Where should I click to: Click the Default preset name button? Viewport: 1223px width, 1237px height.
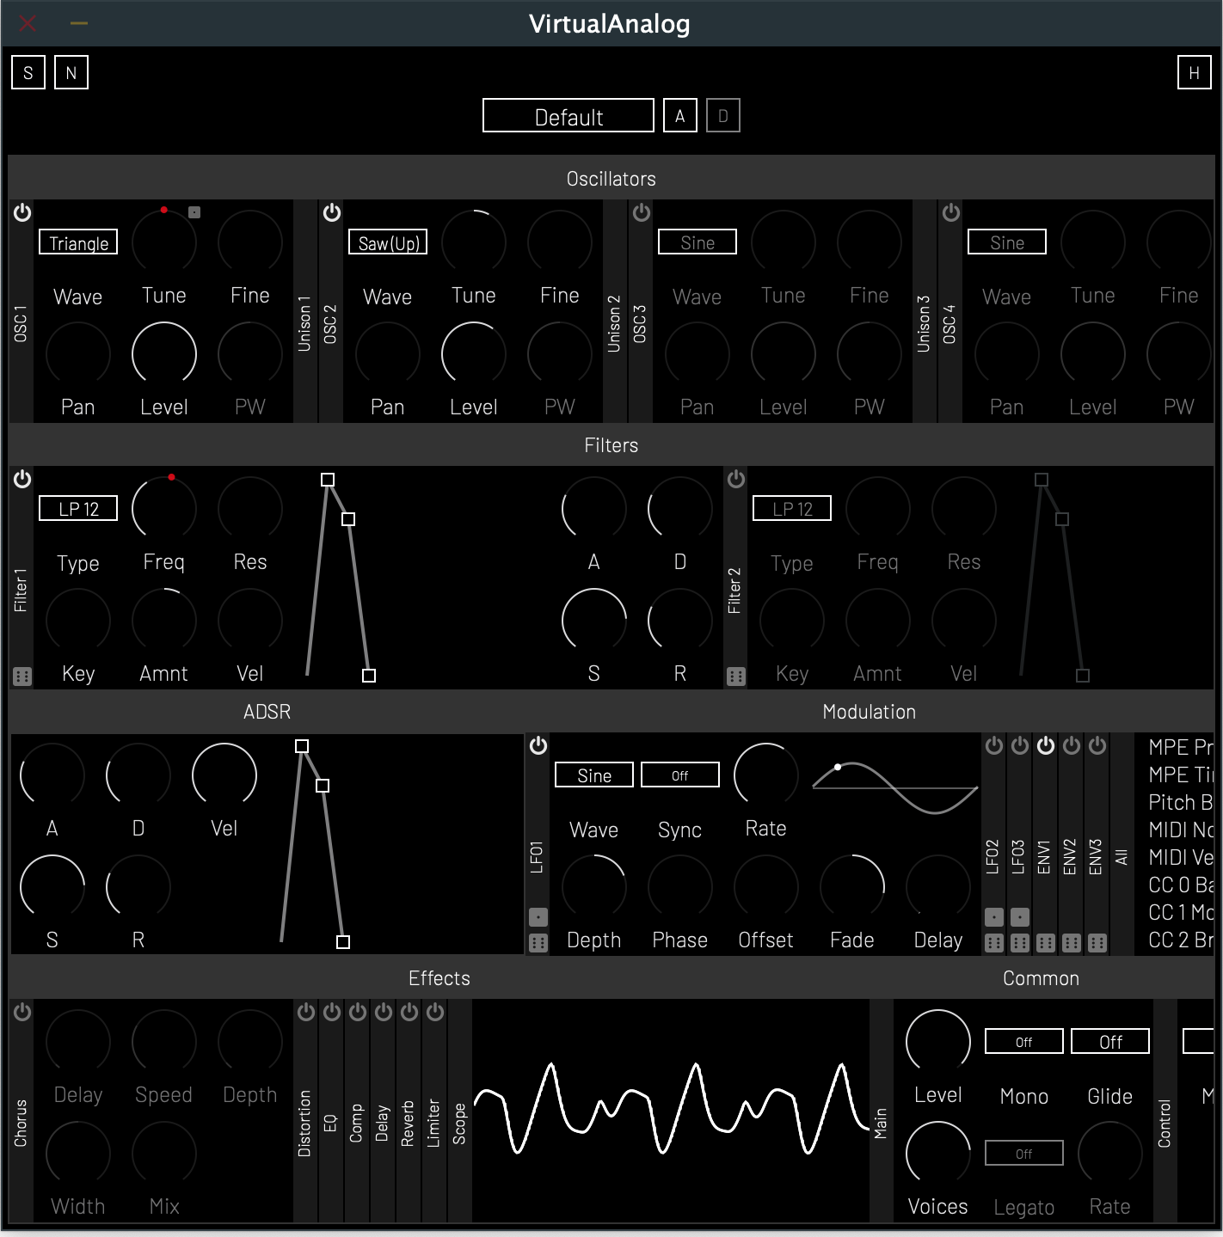568,116
